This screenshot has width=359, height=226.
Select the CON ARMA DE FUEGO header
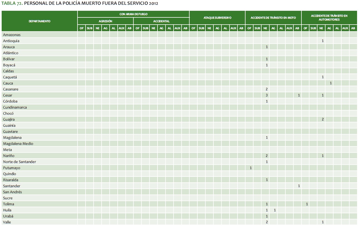pyautogui.click(x=133, y=14)
